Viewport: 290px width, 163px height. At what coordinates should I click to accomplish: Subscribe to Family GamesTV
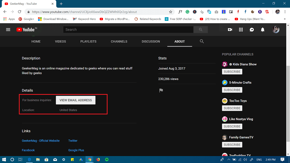[232, 145]
